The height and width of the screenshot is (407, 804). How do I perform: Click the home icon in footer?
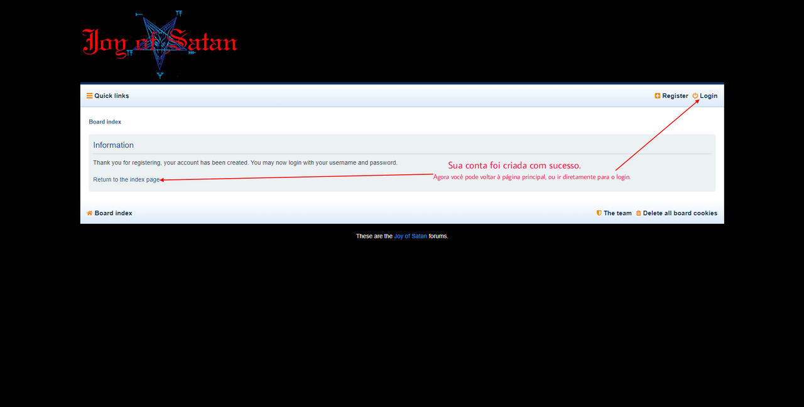(90, 213)
